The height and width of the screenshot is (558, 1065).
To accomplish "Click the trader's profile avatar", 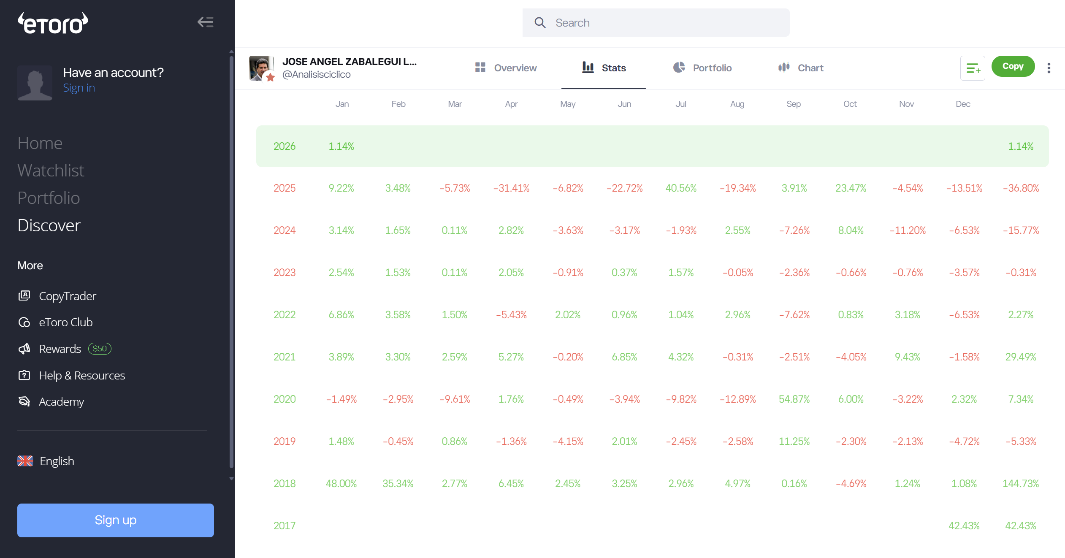I will (261, 68).
